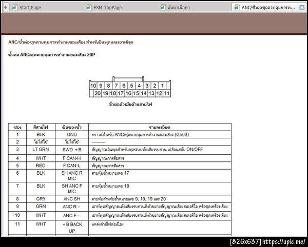
Task: Click the SH ANC F MIC cell
Action: (72, 189)
